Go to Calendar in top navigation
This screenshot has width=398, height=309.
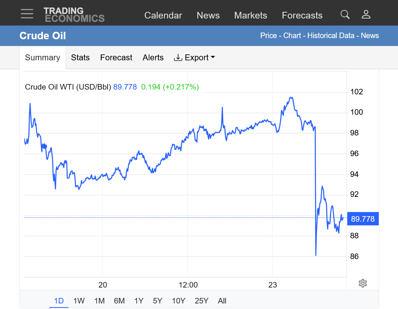point(163,16)
